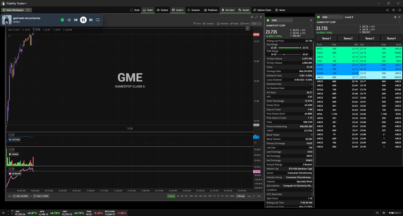403x216 pixels.
Task: Open the Orders tool
Action: point(162,10)
